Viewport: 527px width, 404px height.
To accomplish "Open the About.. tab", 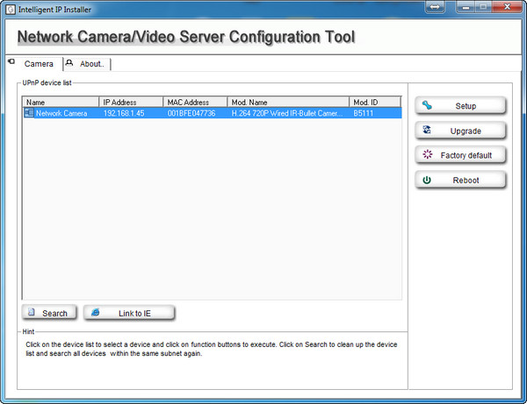I will point(91,64).
